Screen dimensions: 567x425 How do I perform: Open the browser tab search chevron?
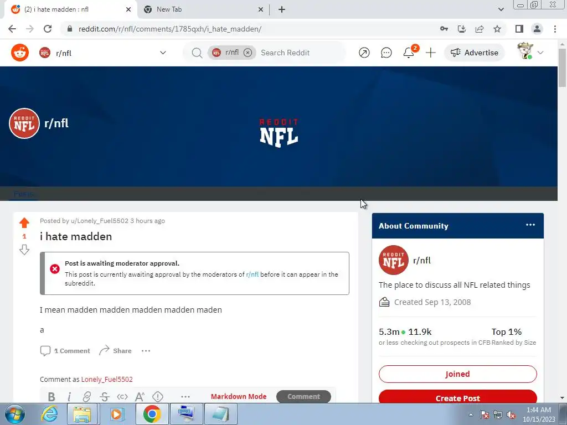click(x=501, y=9)
